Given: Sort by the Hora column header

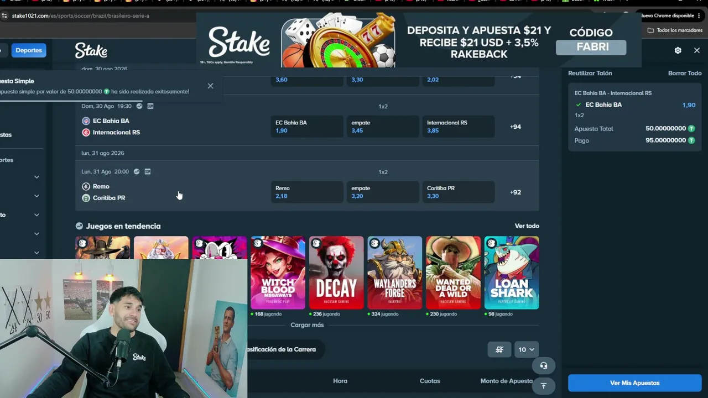Looking at the screenshot, I should click(340, 381).
